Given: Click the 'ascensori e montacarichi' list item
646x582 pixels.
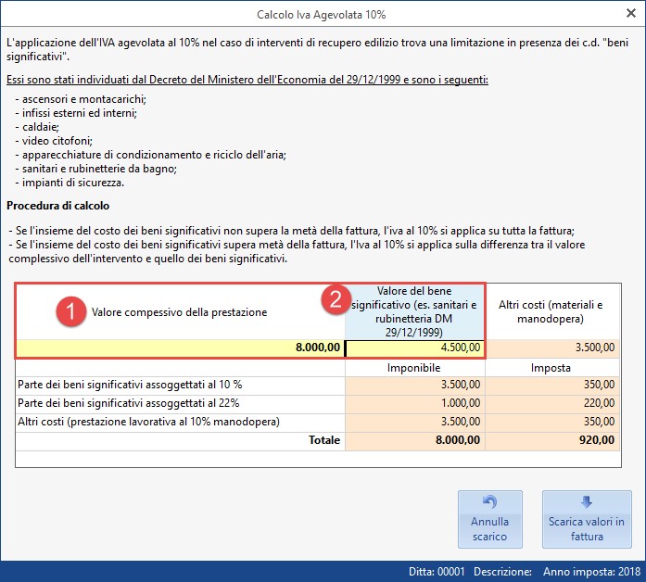Looking at the screenshot, I should [x=81, y=99].
